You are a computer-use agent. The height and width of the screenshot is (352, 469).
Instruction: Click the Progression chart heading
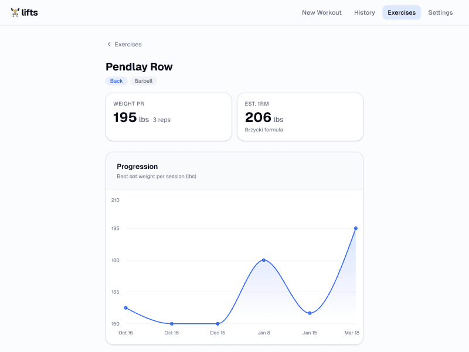[137, 167]
